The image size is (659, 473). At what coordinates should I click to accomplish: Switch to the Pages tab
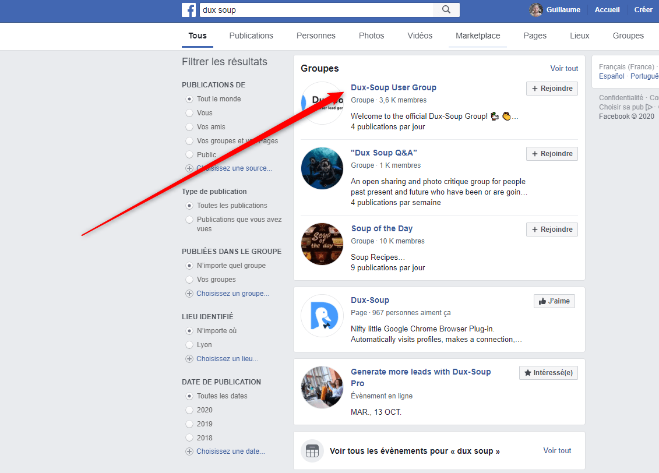point(535,36)
